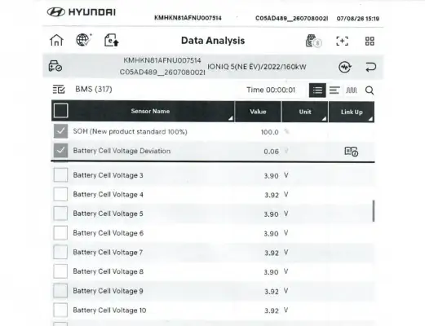The height and width of the screenshot is (326, 425).
Task: Open the vehicle selection car icon
Action: (55, 66)
